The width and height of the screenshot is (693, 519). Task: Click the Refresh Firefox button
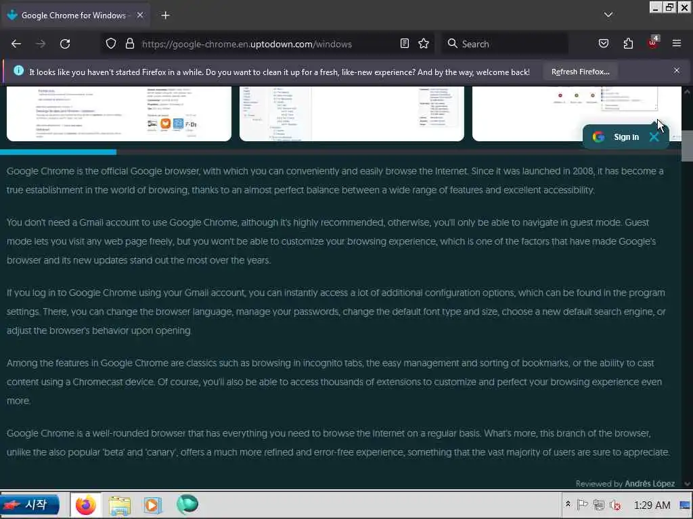[x=580, y=72]
